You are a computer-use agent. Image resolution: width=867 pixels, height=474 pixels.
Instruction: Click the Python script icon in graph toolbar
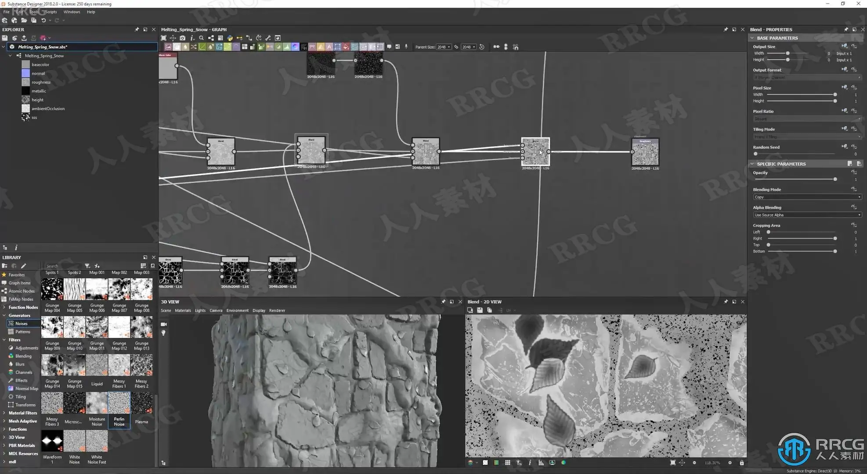pos(230,38)
